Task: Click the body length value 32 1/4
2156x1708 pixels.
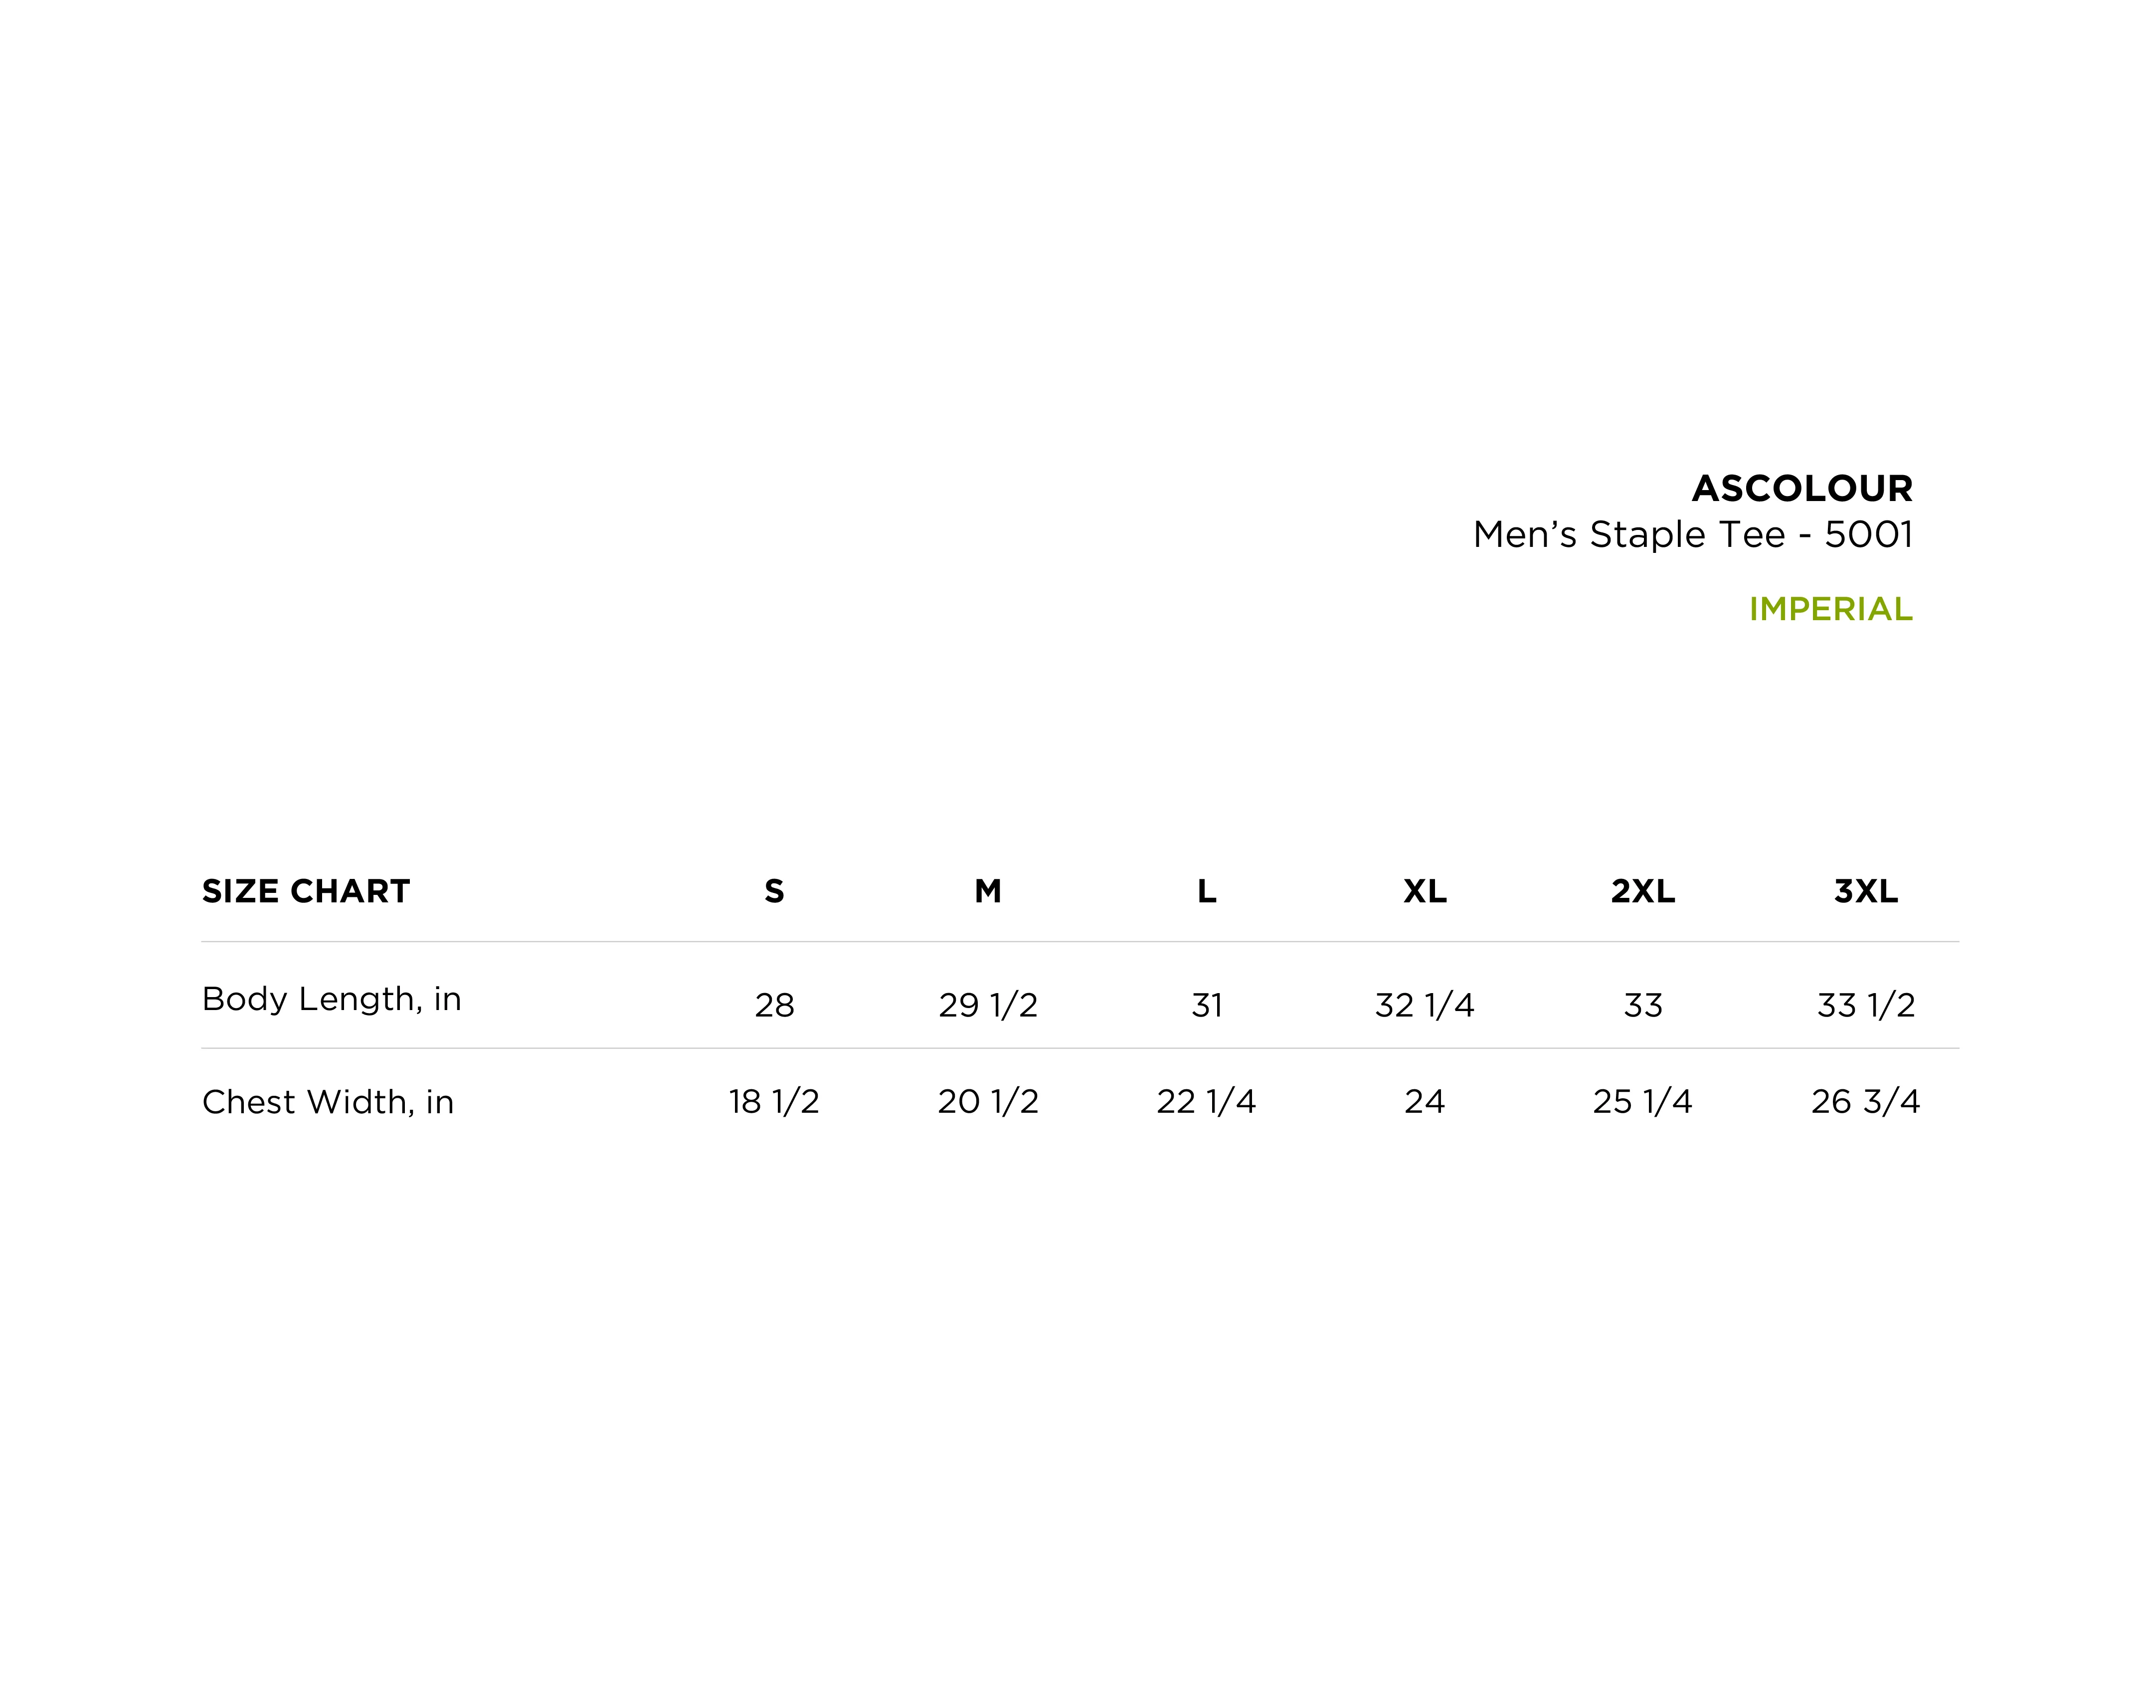Action: pos(1425,1005)
